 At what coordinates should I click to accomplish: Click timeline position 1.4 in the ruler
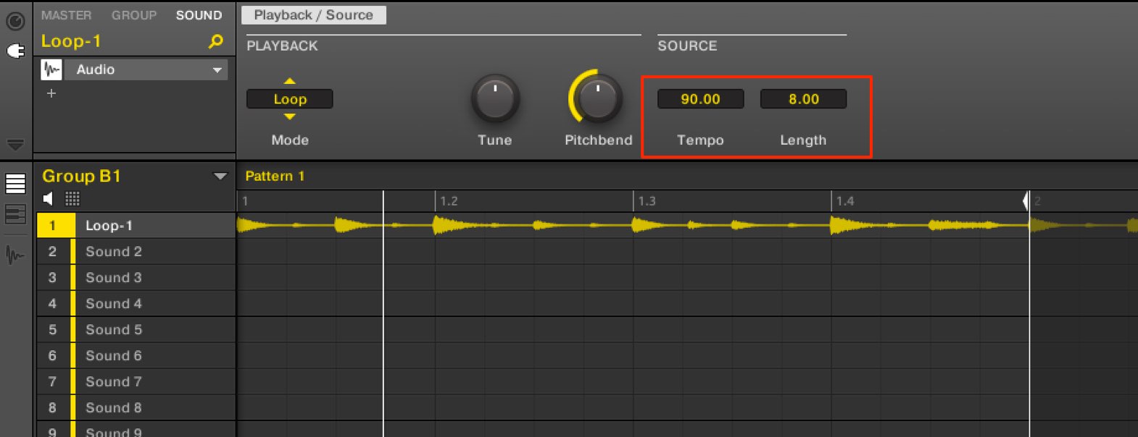844,201
